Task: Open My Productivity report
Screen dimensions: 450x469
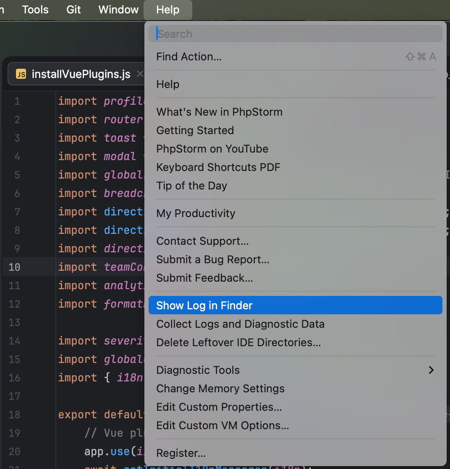Action: click(x=196, y=213)
